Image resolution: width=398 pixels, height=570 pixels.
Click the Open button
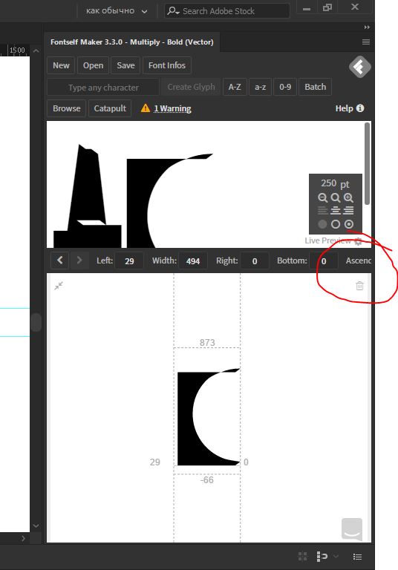[93, 65]
